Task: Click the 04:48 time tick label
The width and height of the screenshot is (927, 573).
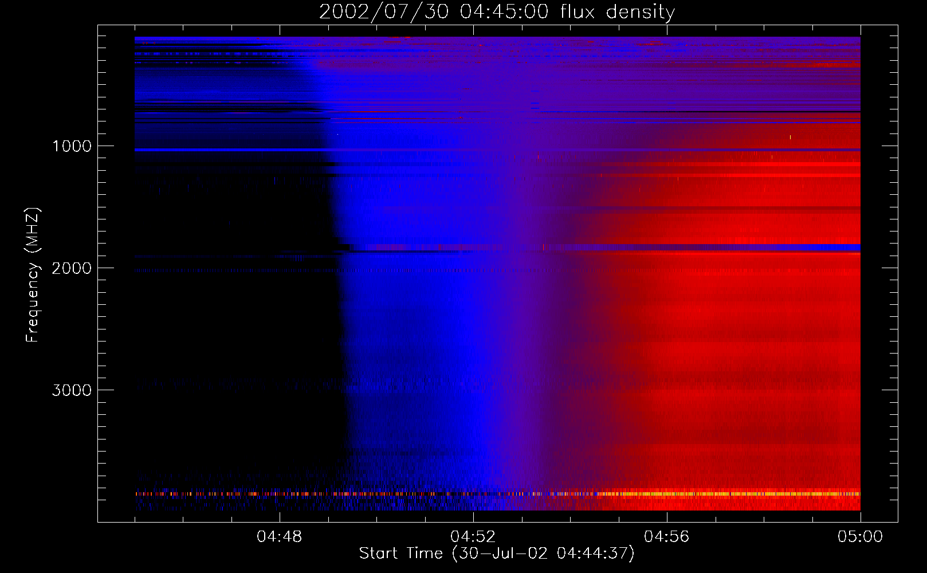Action: 280,536
